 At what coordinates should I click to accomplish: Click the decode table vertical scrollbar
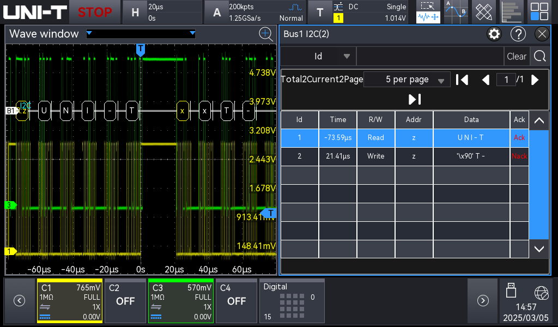coord(539,184)
